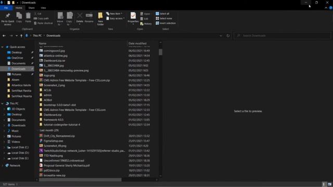Select Proposal General Sherly Michaelia.pdf

(x=67, y=166)
